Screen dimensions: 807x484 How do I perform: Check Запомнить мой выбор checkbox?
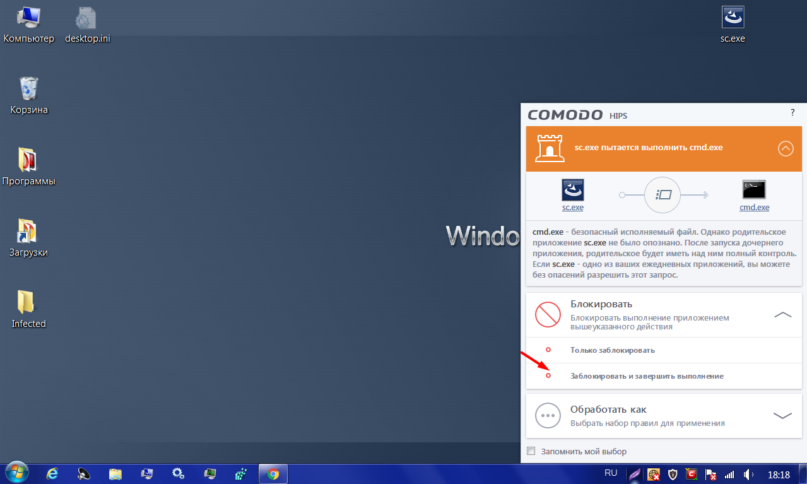coord(531,451)
